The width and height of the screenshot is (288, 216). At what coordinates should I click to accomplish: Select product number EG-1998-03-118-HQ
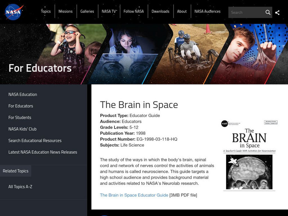tap(157, 139)
